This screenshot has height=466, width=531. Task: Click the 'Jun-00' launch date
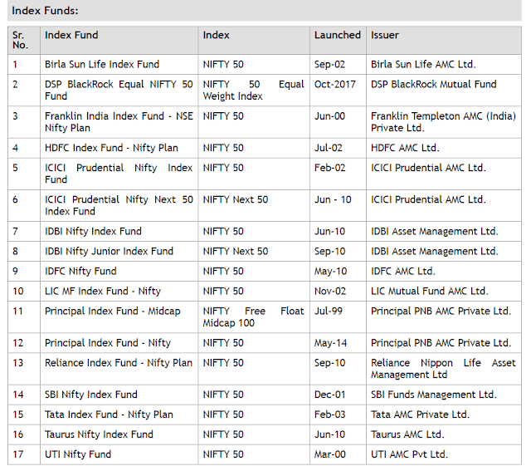(329, 116)
